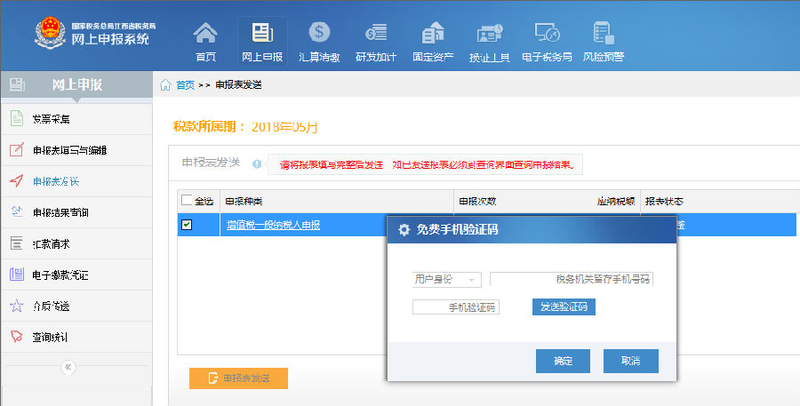Uncheck the 增值税一般纳税人申报 row checkbox
The height and width of the screenshot is (406, 800).
point(186,226)
